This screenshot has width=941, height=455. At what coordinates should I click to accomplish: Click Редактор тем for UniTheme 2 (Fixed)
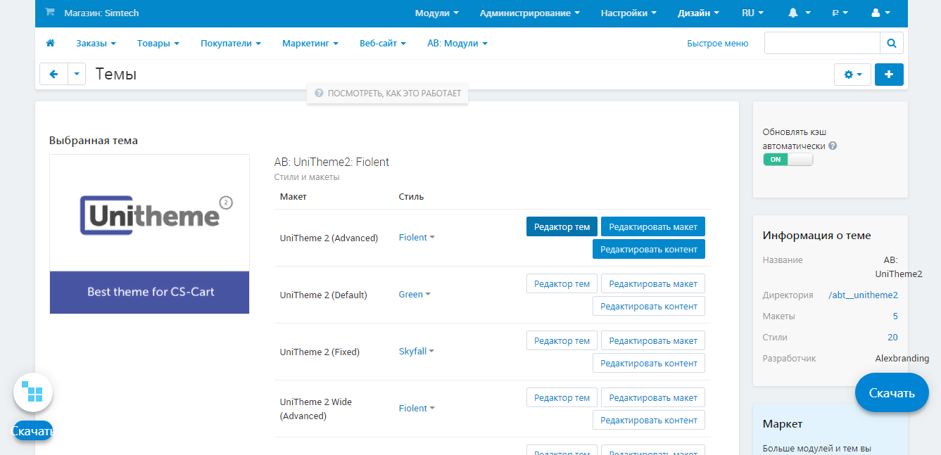pos(562,340)
